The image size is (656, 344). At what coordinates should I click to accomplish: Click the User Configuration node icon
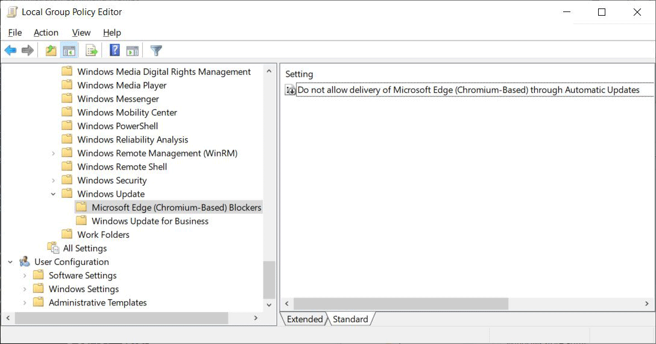(25, 261)
